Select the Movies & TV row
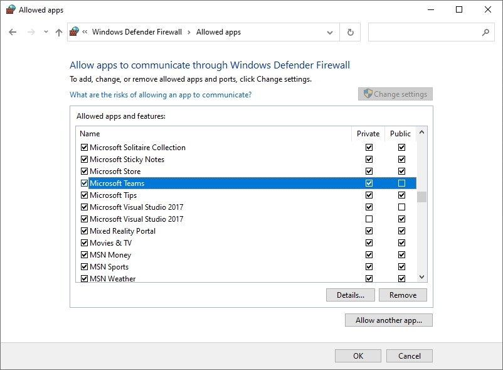Screen dimensions: 503x370 click(x=246, y=243)
